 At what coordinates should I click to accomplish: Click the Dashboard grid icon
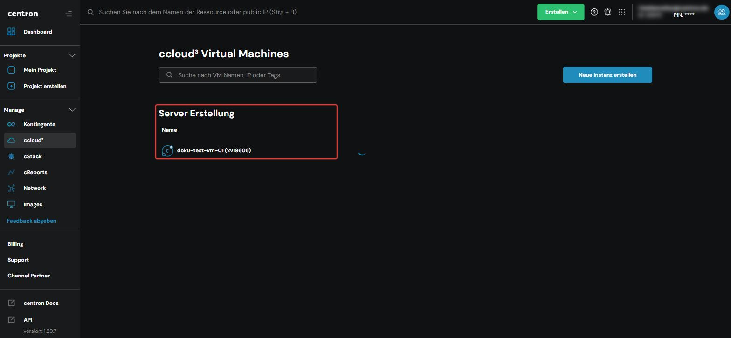click(x=12, y=32)
